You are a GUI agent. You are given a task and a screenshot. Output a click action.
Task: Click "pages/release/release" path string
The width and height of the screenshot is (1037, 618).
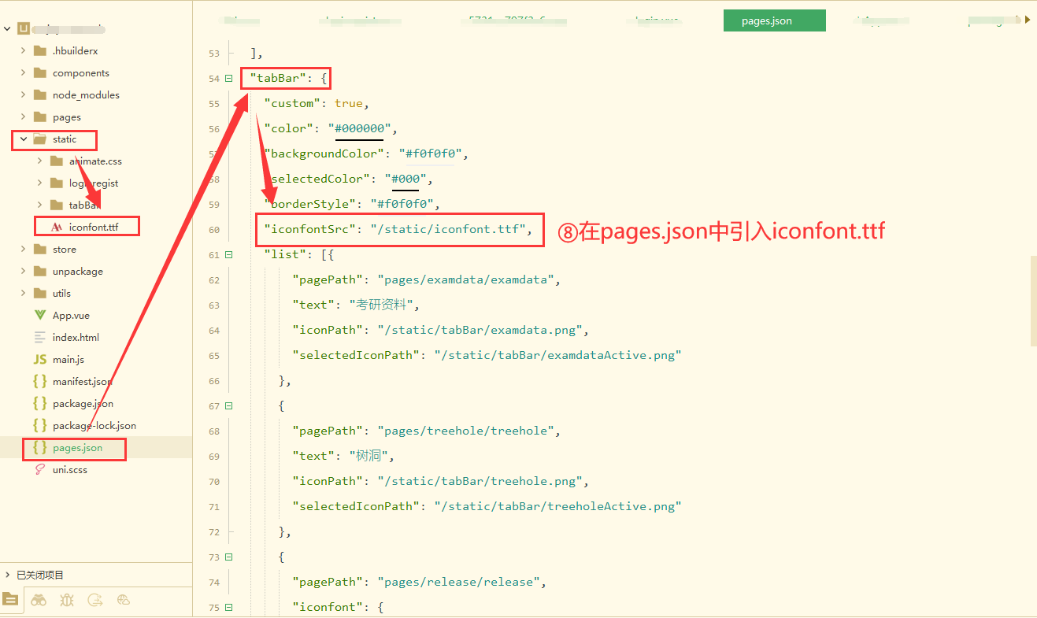tap(458, 582)
